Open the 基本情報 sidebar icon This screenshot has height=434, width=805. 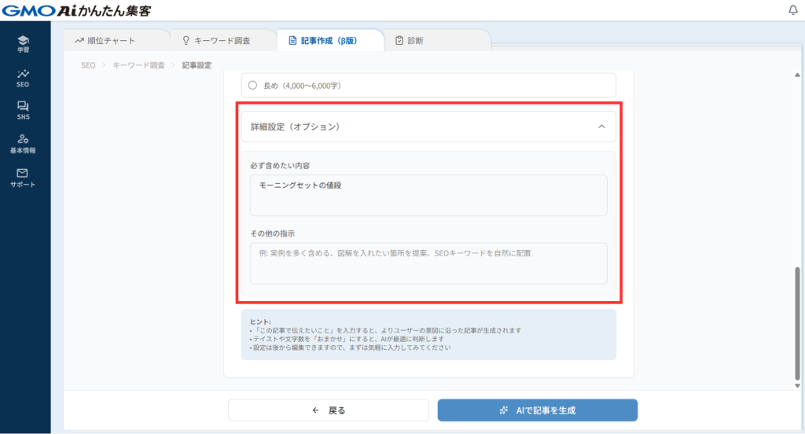tap(23, 143)
